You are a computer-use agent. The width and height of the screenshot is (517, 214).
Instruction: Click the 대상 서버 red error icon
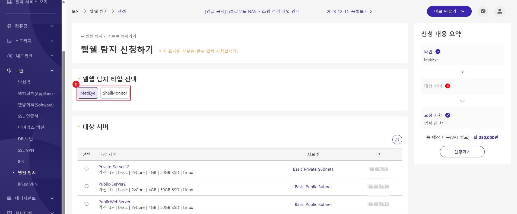point(448,86)
